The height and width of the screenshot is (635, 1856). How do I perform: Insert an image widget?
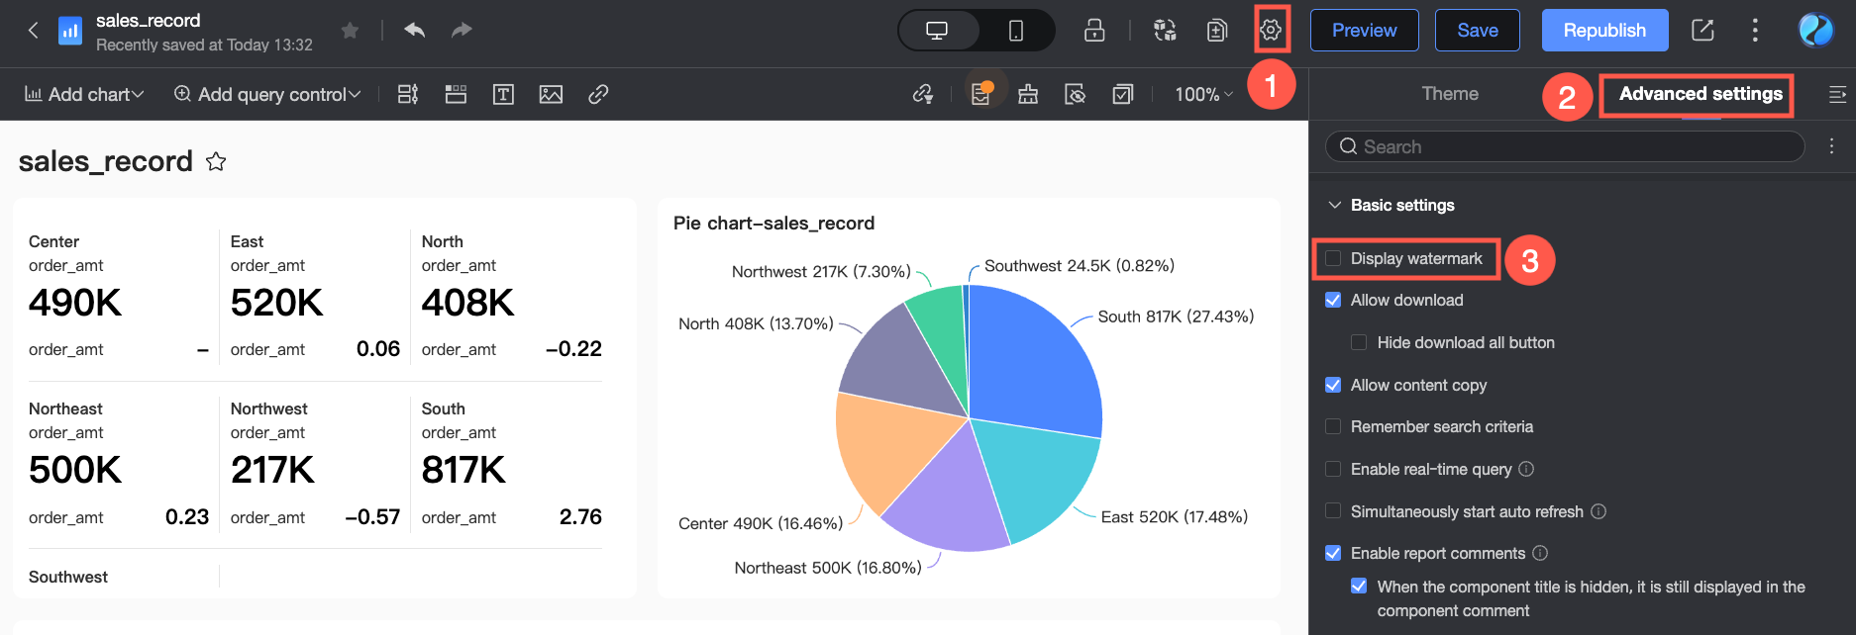(x=551, y=94)
